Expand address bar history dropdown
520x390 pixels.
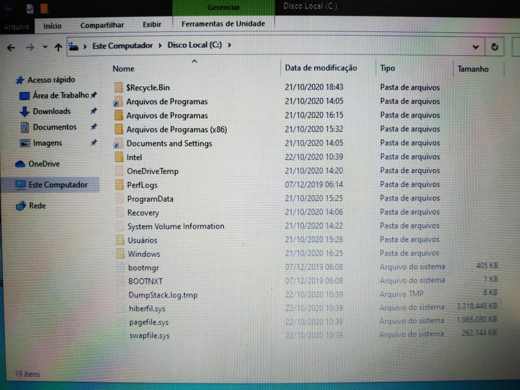(476, 47)
